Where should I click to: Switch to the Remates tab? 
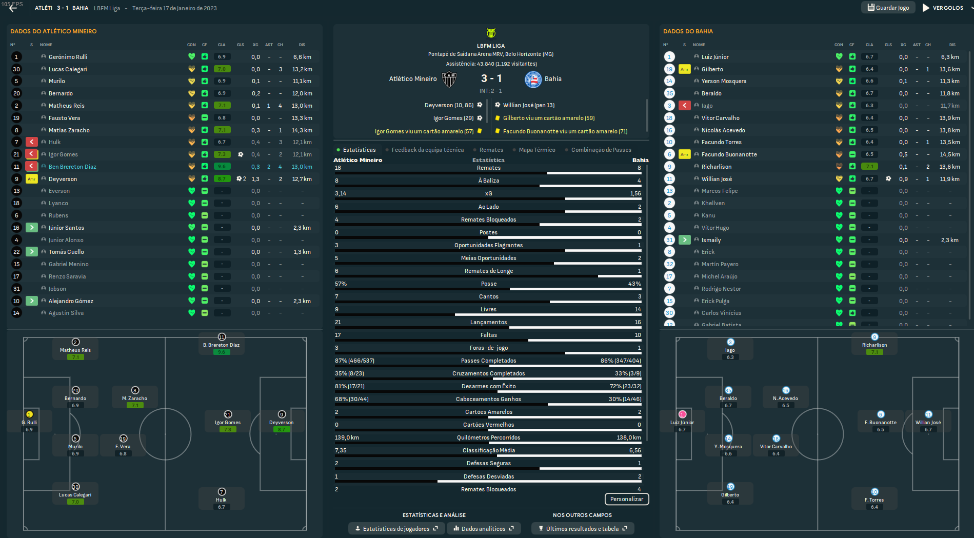[x=488, y=150]
